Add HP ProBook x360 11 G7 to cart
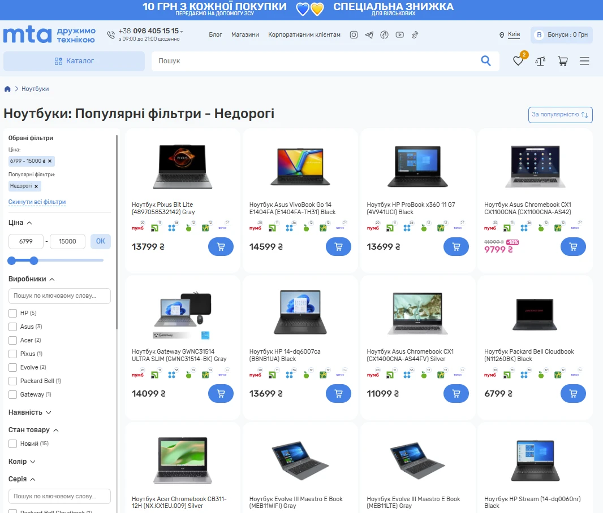 point(456,246)
